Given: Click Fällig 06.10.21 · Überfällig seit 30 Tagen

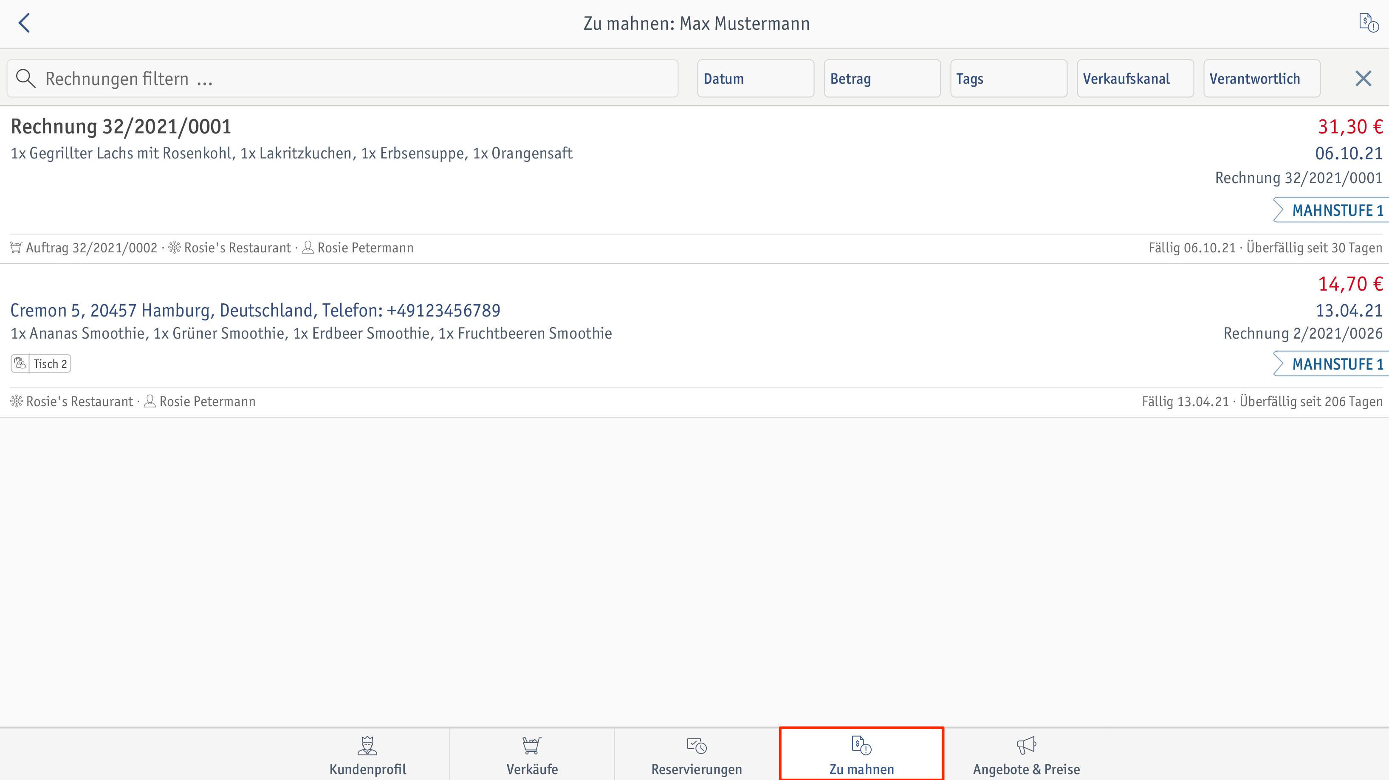Looking at the screenshot, I should 1265,248.
